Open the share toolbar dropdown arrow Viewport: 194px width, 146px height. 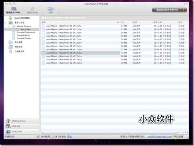pos(58,12)
